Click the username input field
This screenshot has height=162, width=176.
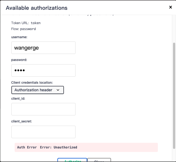point(43,48)
